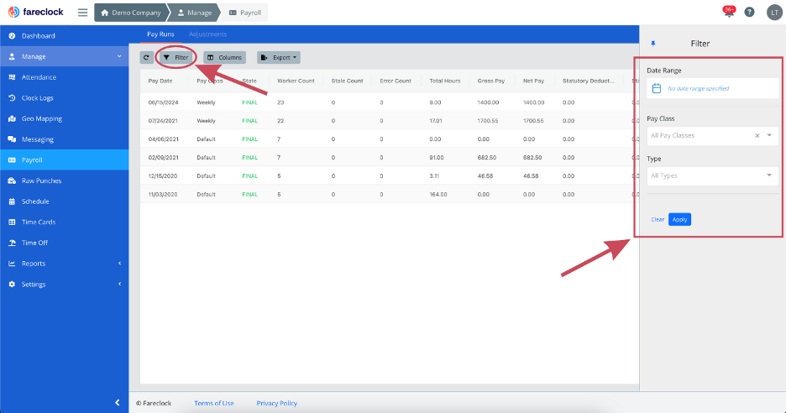The height and width of the screenshot is (413, 786).
Task: Open Dashboard in the sidebar
Action: [x=64, y=36]
